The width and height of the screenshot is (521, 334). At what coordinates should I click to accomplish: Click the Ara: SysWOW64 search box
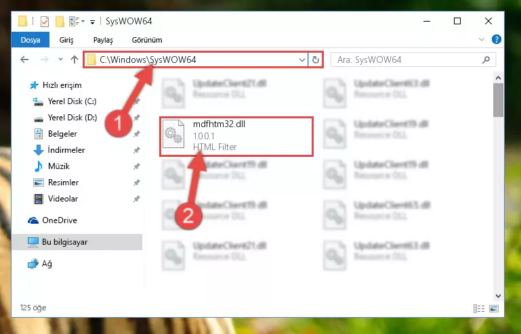413,60
